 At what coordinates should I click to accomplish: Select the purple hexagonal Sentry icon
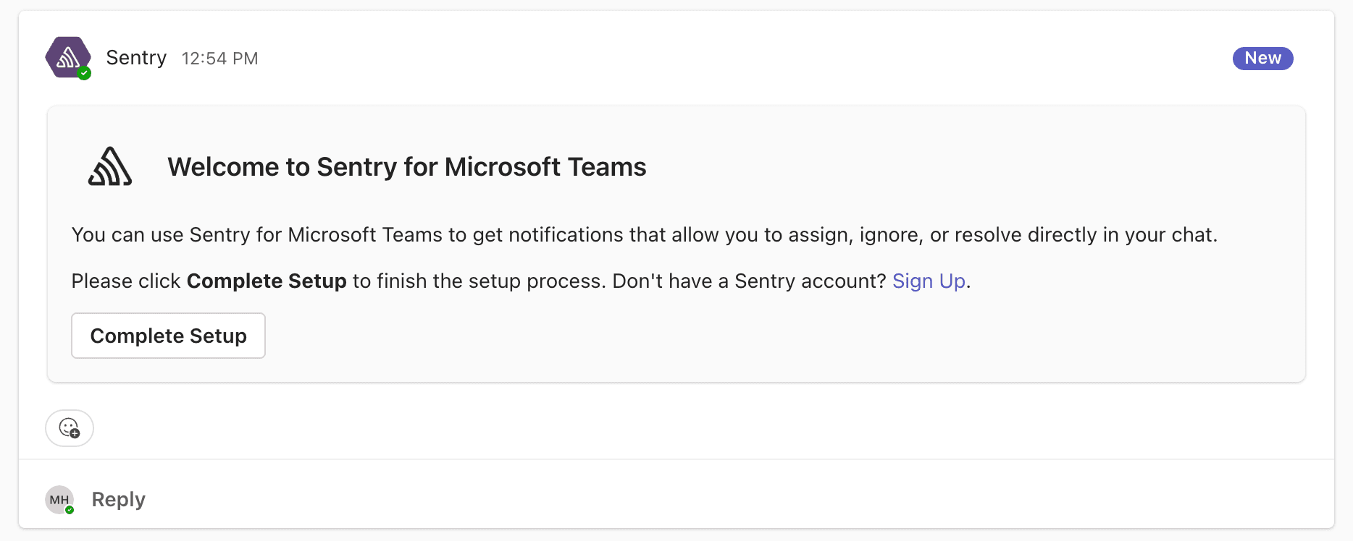click(x=67, y=57)
